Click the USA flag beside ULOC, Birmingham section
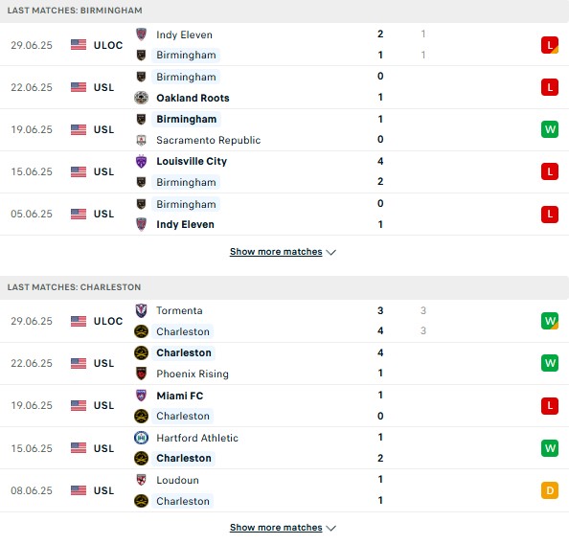 [x=79, y=45]
